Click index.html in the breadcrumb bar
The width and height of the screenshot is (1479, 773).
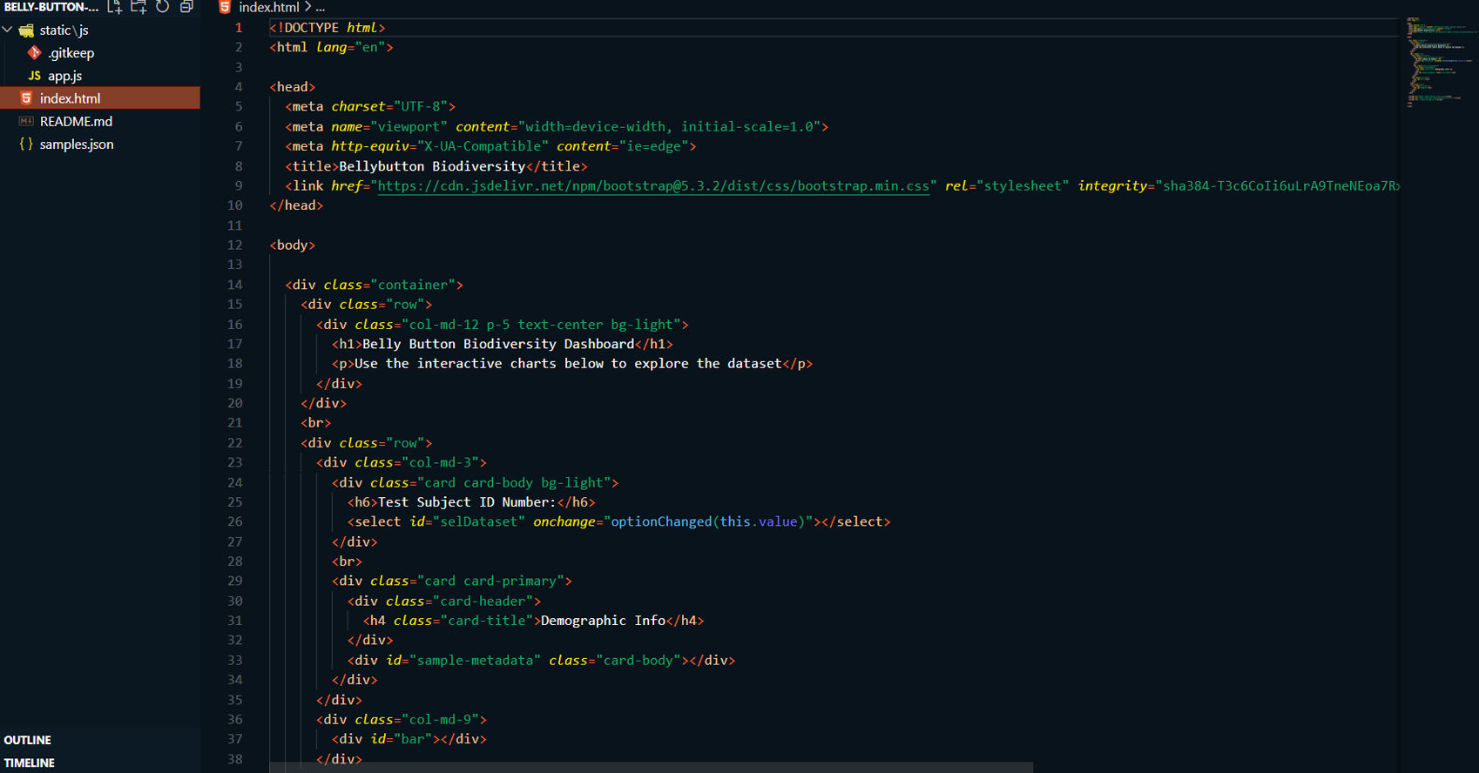coord(268,7)
